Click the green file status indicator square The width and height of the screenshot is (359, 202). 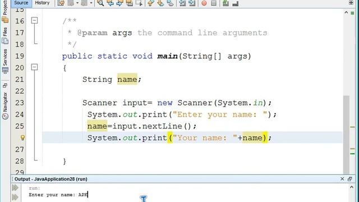click(x=352, y=13)
